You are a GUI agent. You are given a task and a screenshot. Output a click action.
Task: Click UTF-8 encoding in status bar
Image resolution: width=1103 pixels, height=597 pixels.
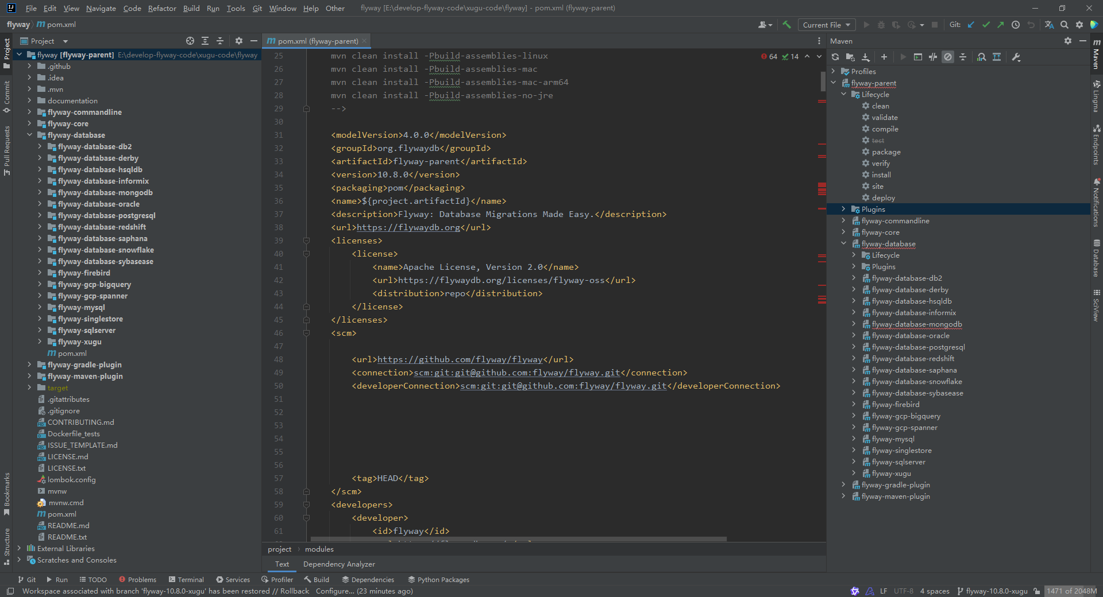point(904,591)
